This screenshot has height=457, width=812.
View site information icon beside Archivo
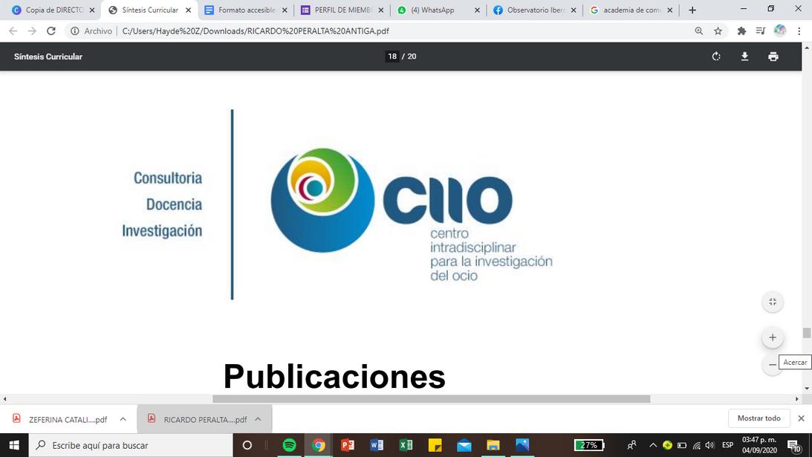coord(75,31)
